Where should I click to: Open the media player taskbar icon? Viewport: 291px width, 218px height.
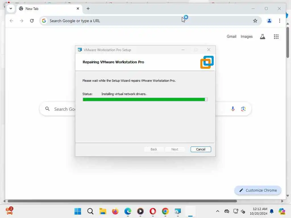pos(140,211)
